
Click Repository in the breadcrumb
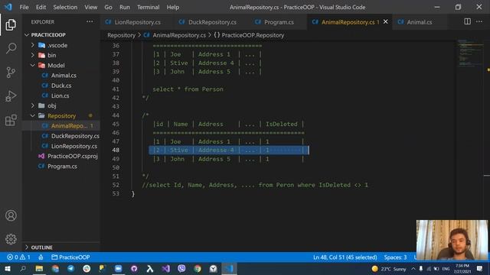point(121,35)
